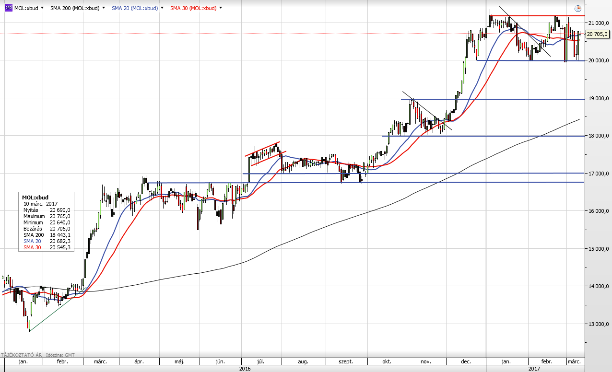Click the 17 000,0 price axis label
The height and width of the screenshot is (372, 612).
click(x=598, y=174)
